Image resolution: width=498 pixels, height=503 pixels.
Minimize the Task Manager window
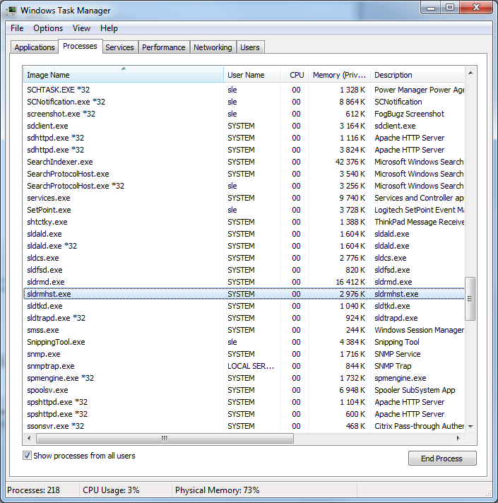(431, 7)
